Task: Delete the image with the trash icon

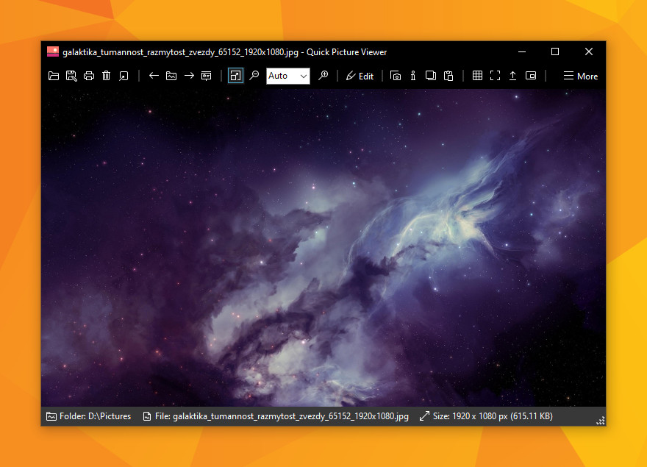Action: (x=106, y=76)
